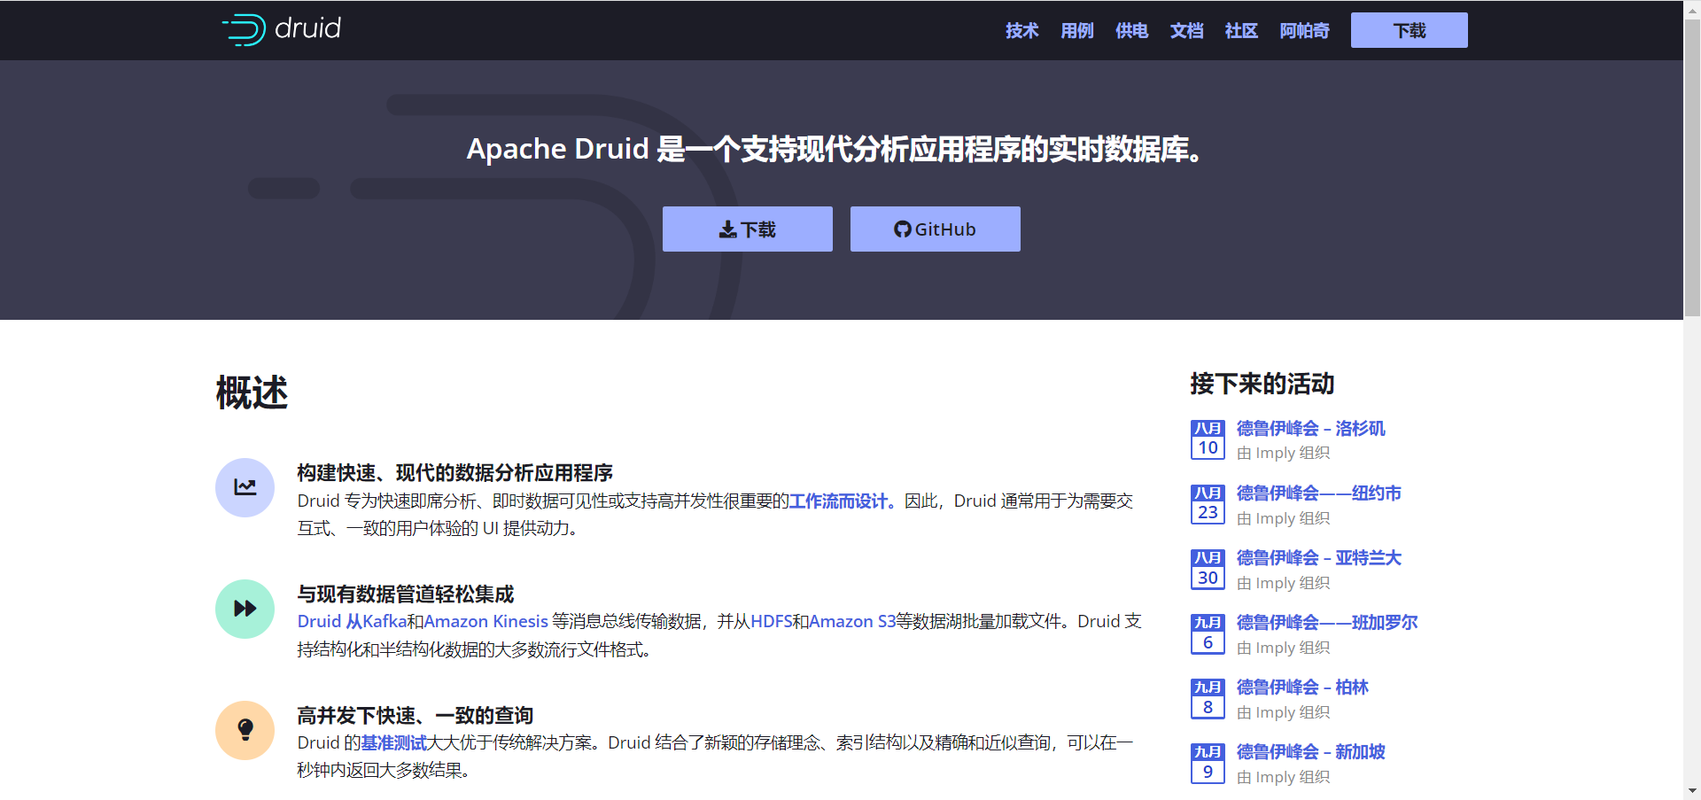Follow the 基准测试 link

pos(394,743)
